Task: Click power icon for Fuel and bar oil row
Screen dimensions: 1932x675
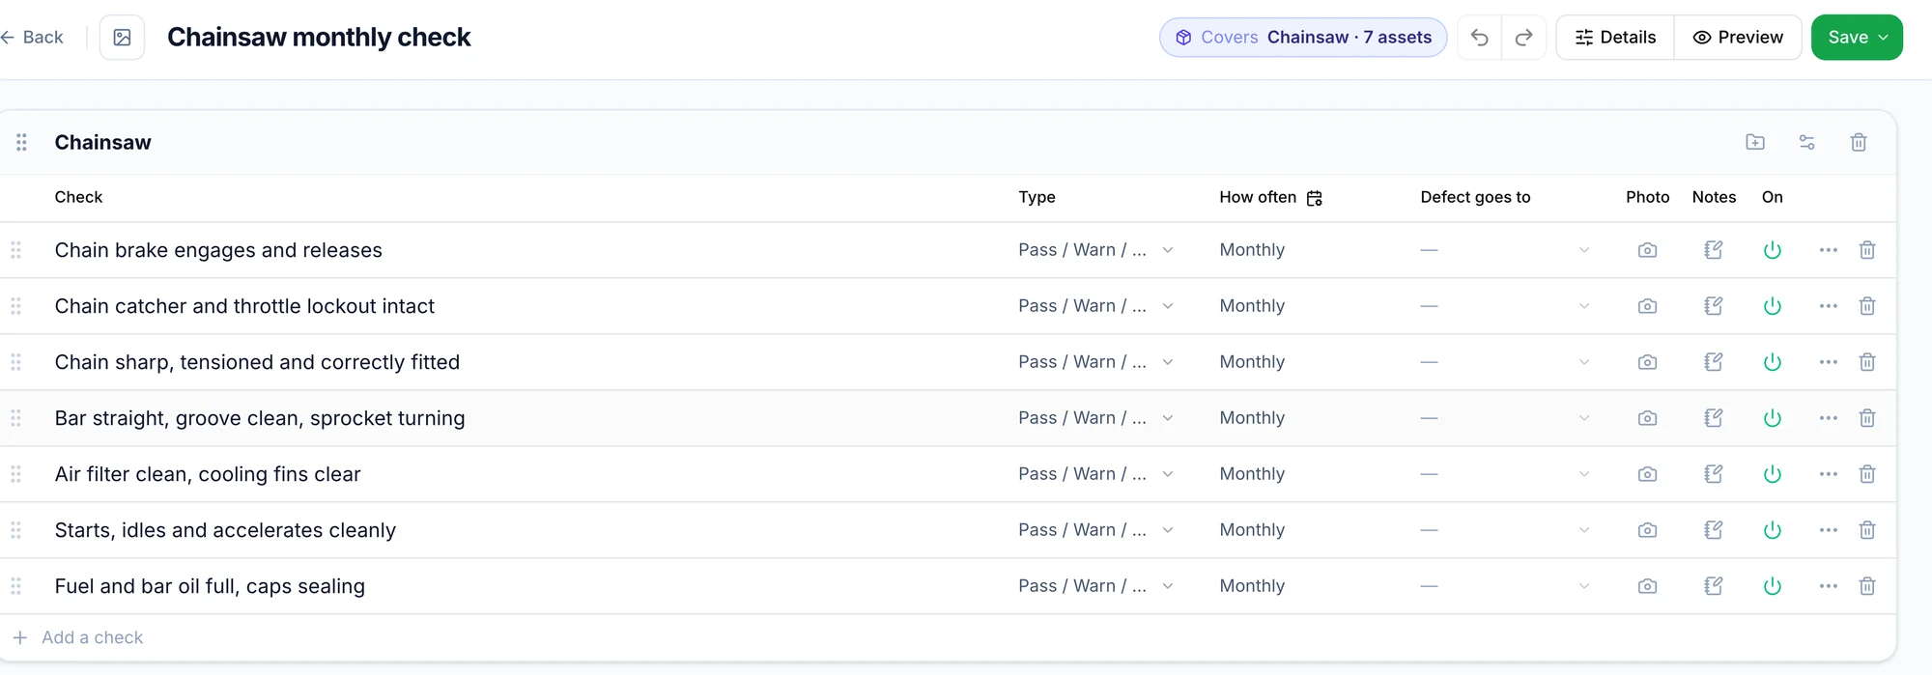Action: (x=1772, y=586)
